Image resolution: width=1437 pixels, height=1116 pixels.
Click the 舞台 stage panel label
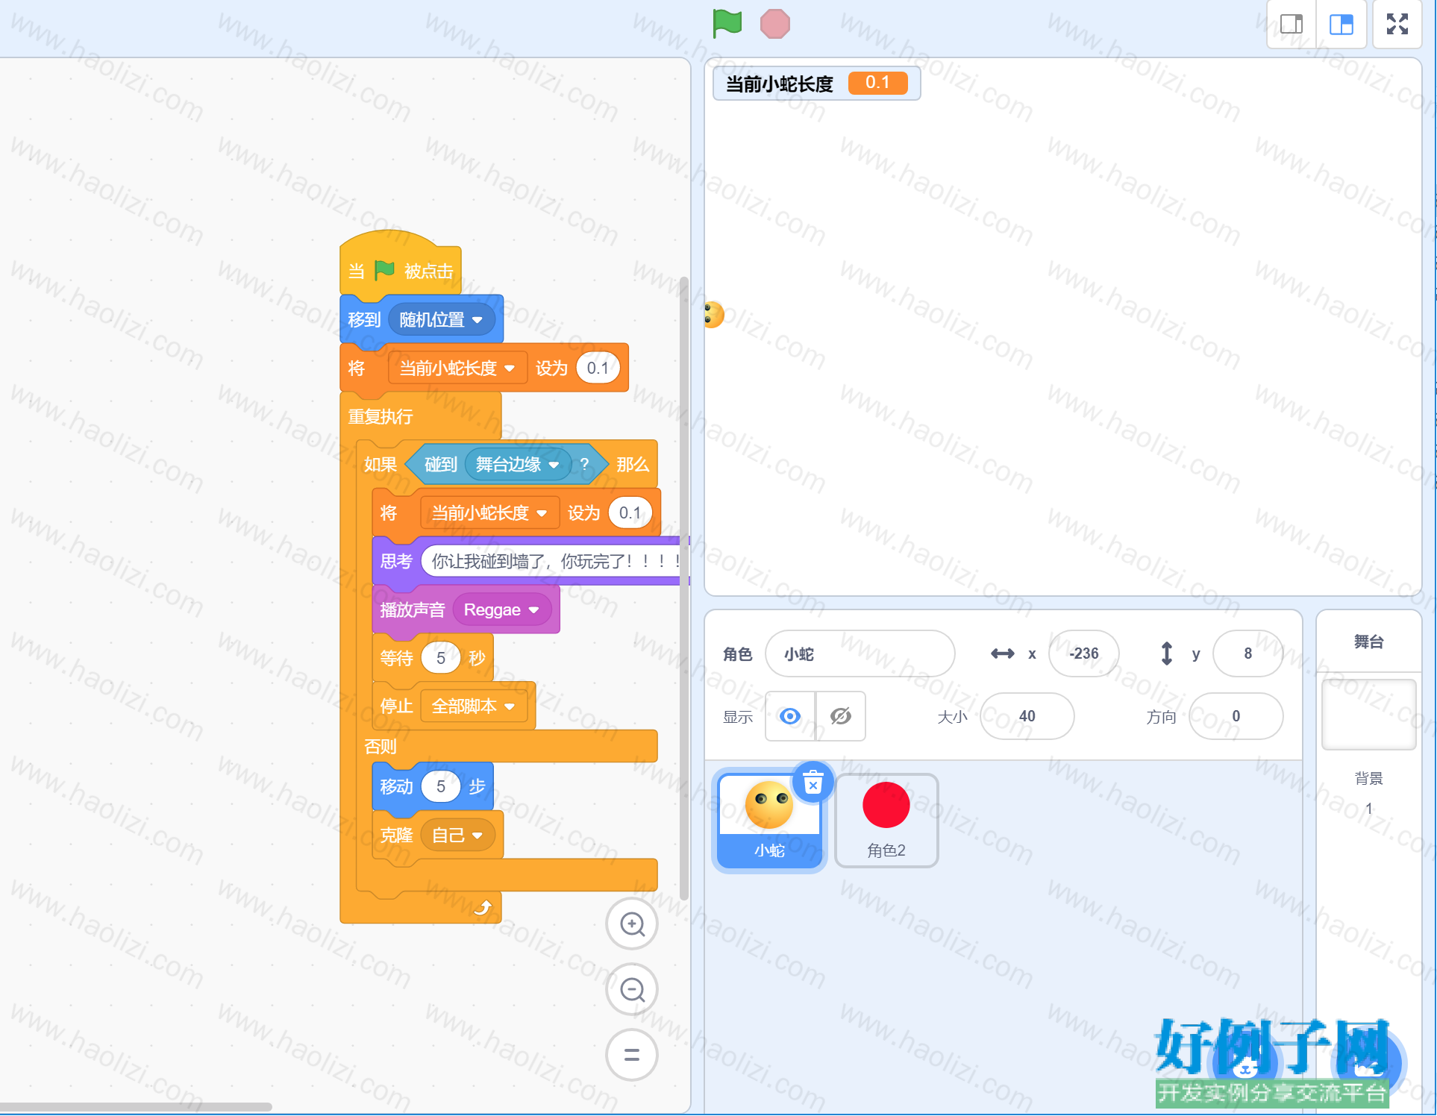coord(1368,642)
